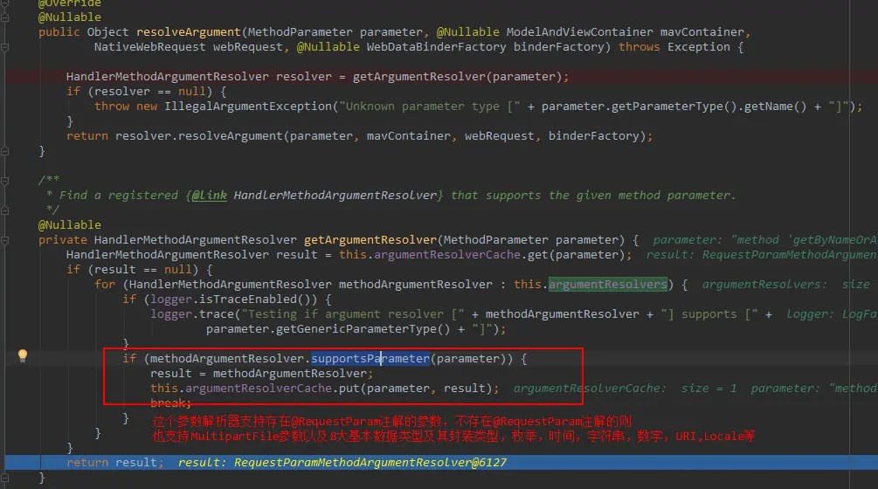Viewport: 878px width, 489px height.
Task: Click @Nullable annotation above private getArgumentResolver
Action: [x=69, y=225]
